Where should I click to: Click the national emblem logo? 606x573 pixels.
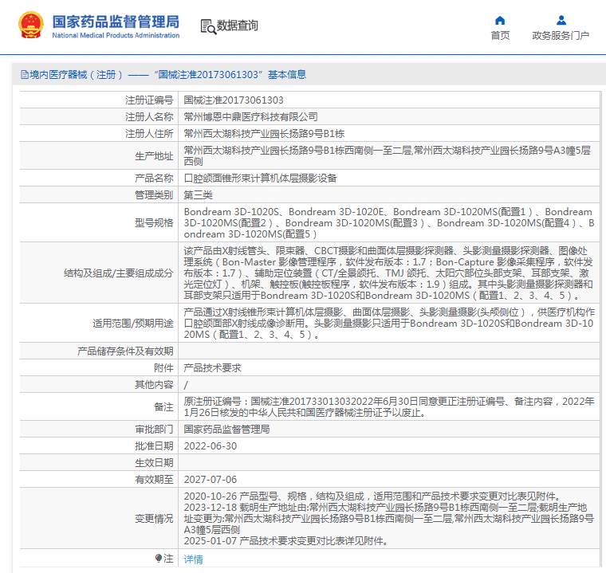click(x=31, y=26)
